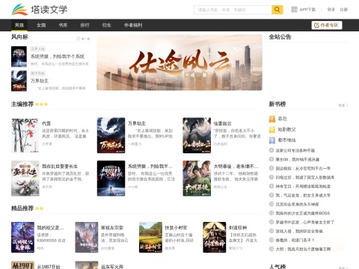This screenshot has width=359, height=269.
Task: Open 万界劫主 cover in 主编推荐
Action: pyautogui.click(x=111, y=135)
